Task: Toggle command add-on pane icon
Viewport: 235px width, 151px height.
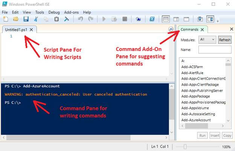Action: click(x=210, y=19)
